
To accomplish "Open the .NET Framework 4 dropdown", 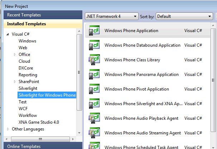I will (112, 16).
